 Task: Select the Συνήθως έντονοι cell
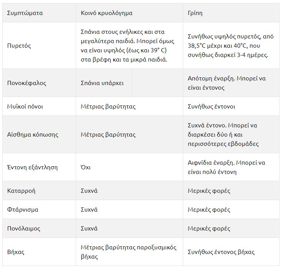tap(211, 107)
